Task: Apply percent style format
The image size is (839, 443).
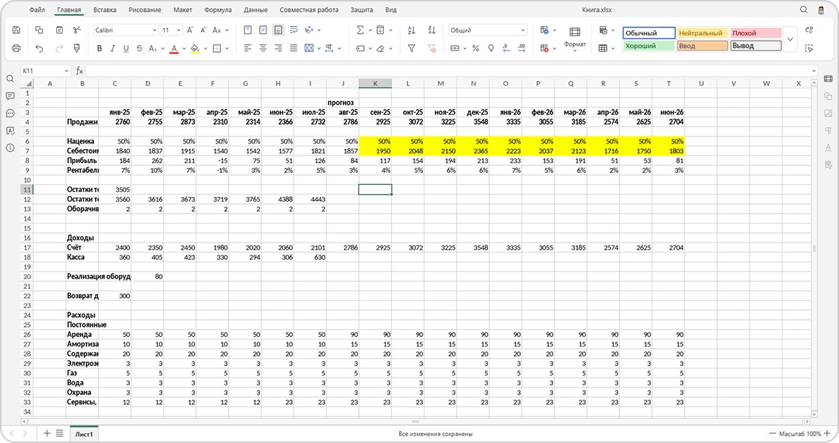Action: point(475,48)
